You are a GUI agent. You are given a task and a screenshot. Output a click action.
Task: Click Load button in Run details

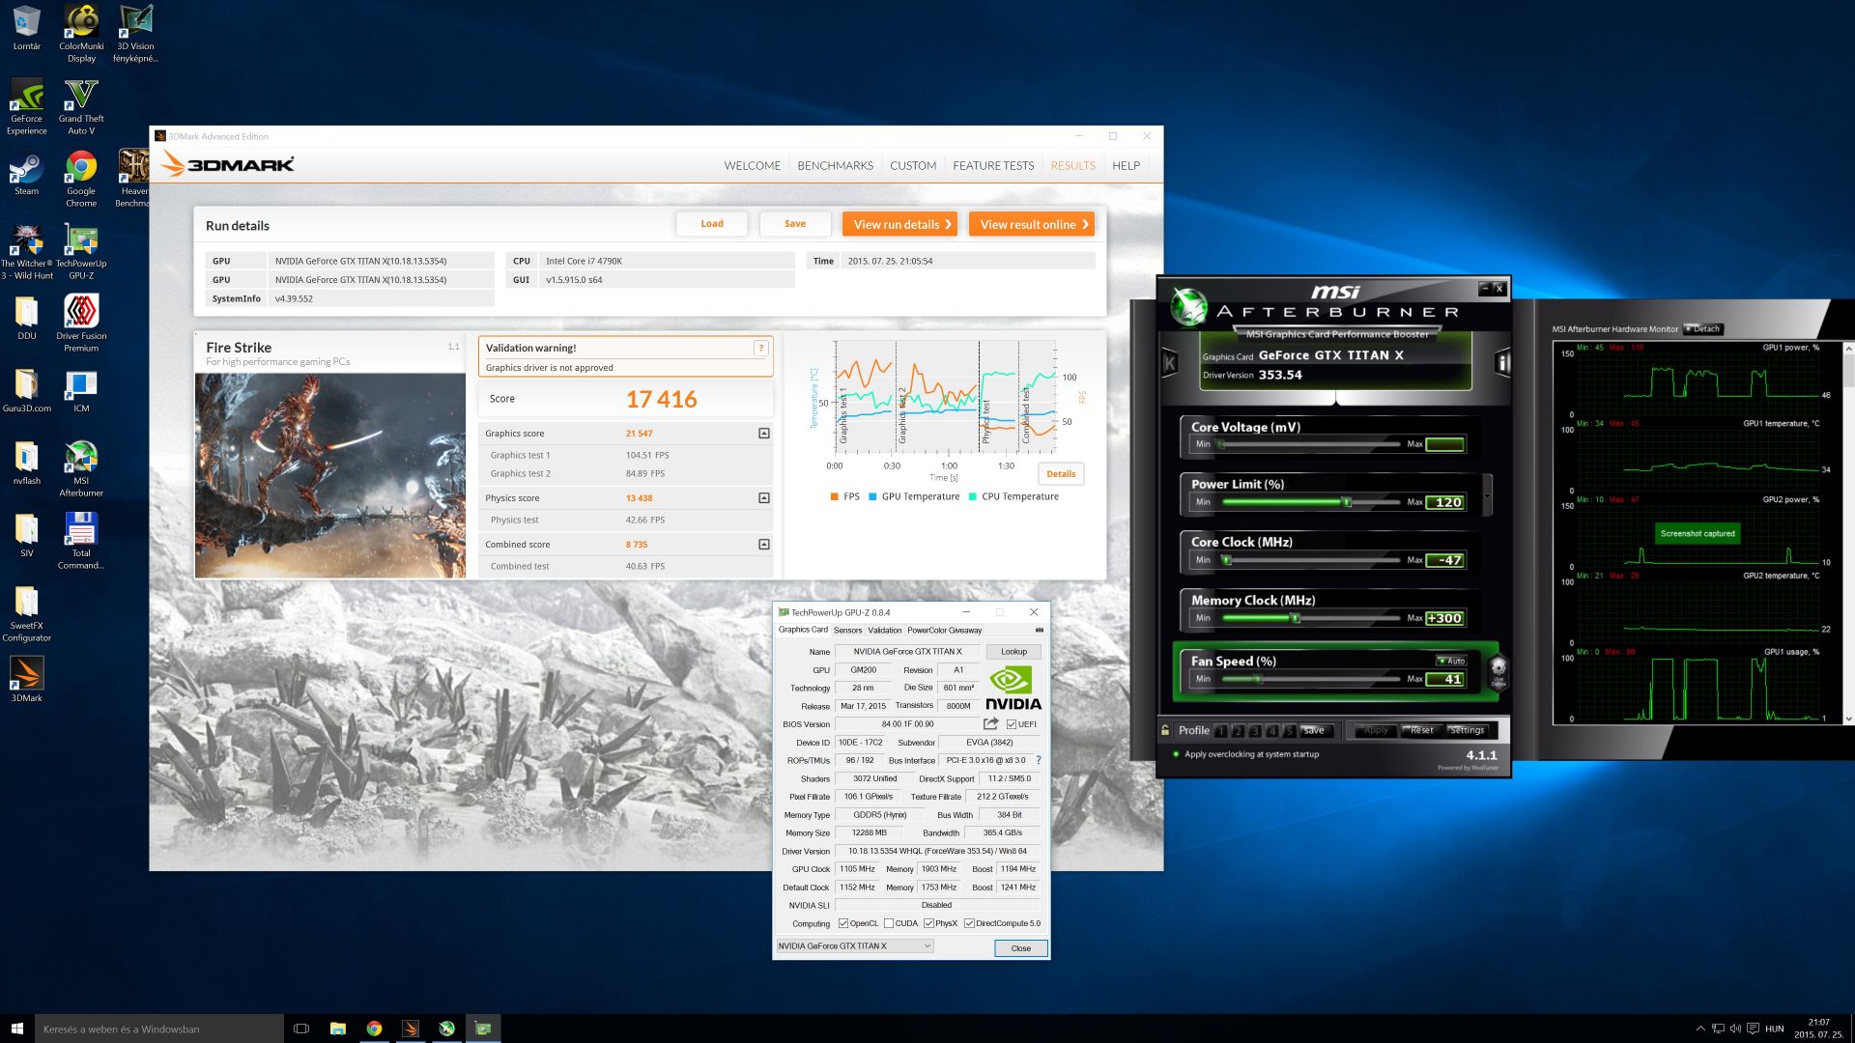pyautogui.click(x=712, y=224)
